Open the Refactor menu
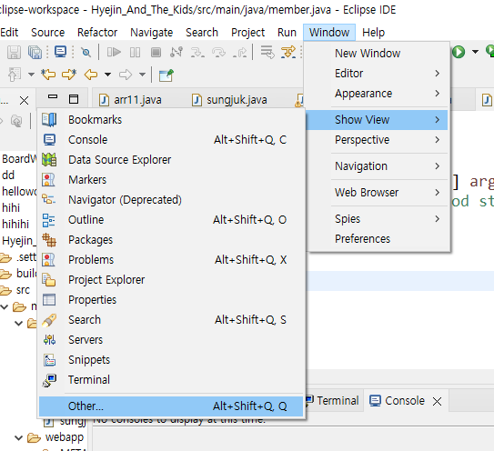This screenshot has height=451, width=494. tap(97, 33)
